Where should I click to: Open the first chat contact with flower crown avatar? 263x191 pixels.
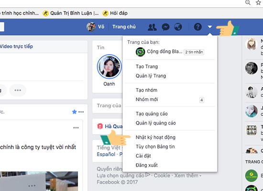coord(251,44)
